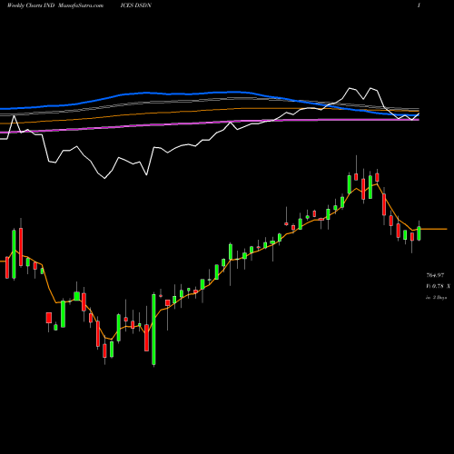
Task: Click the "in 2 Days" label
Action: 436,298
